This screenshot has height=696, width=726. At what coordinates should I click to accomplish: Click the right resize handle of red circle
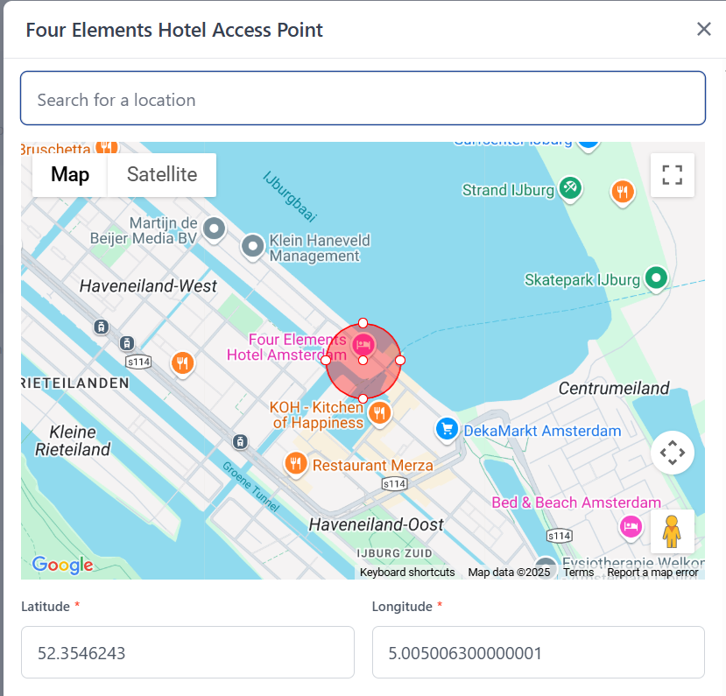click(x=400, y=360)
